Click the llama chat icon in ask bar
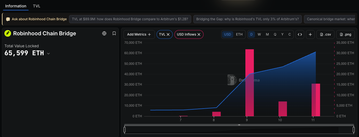 point(8,19)
